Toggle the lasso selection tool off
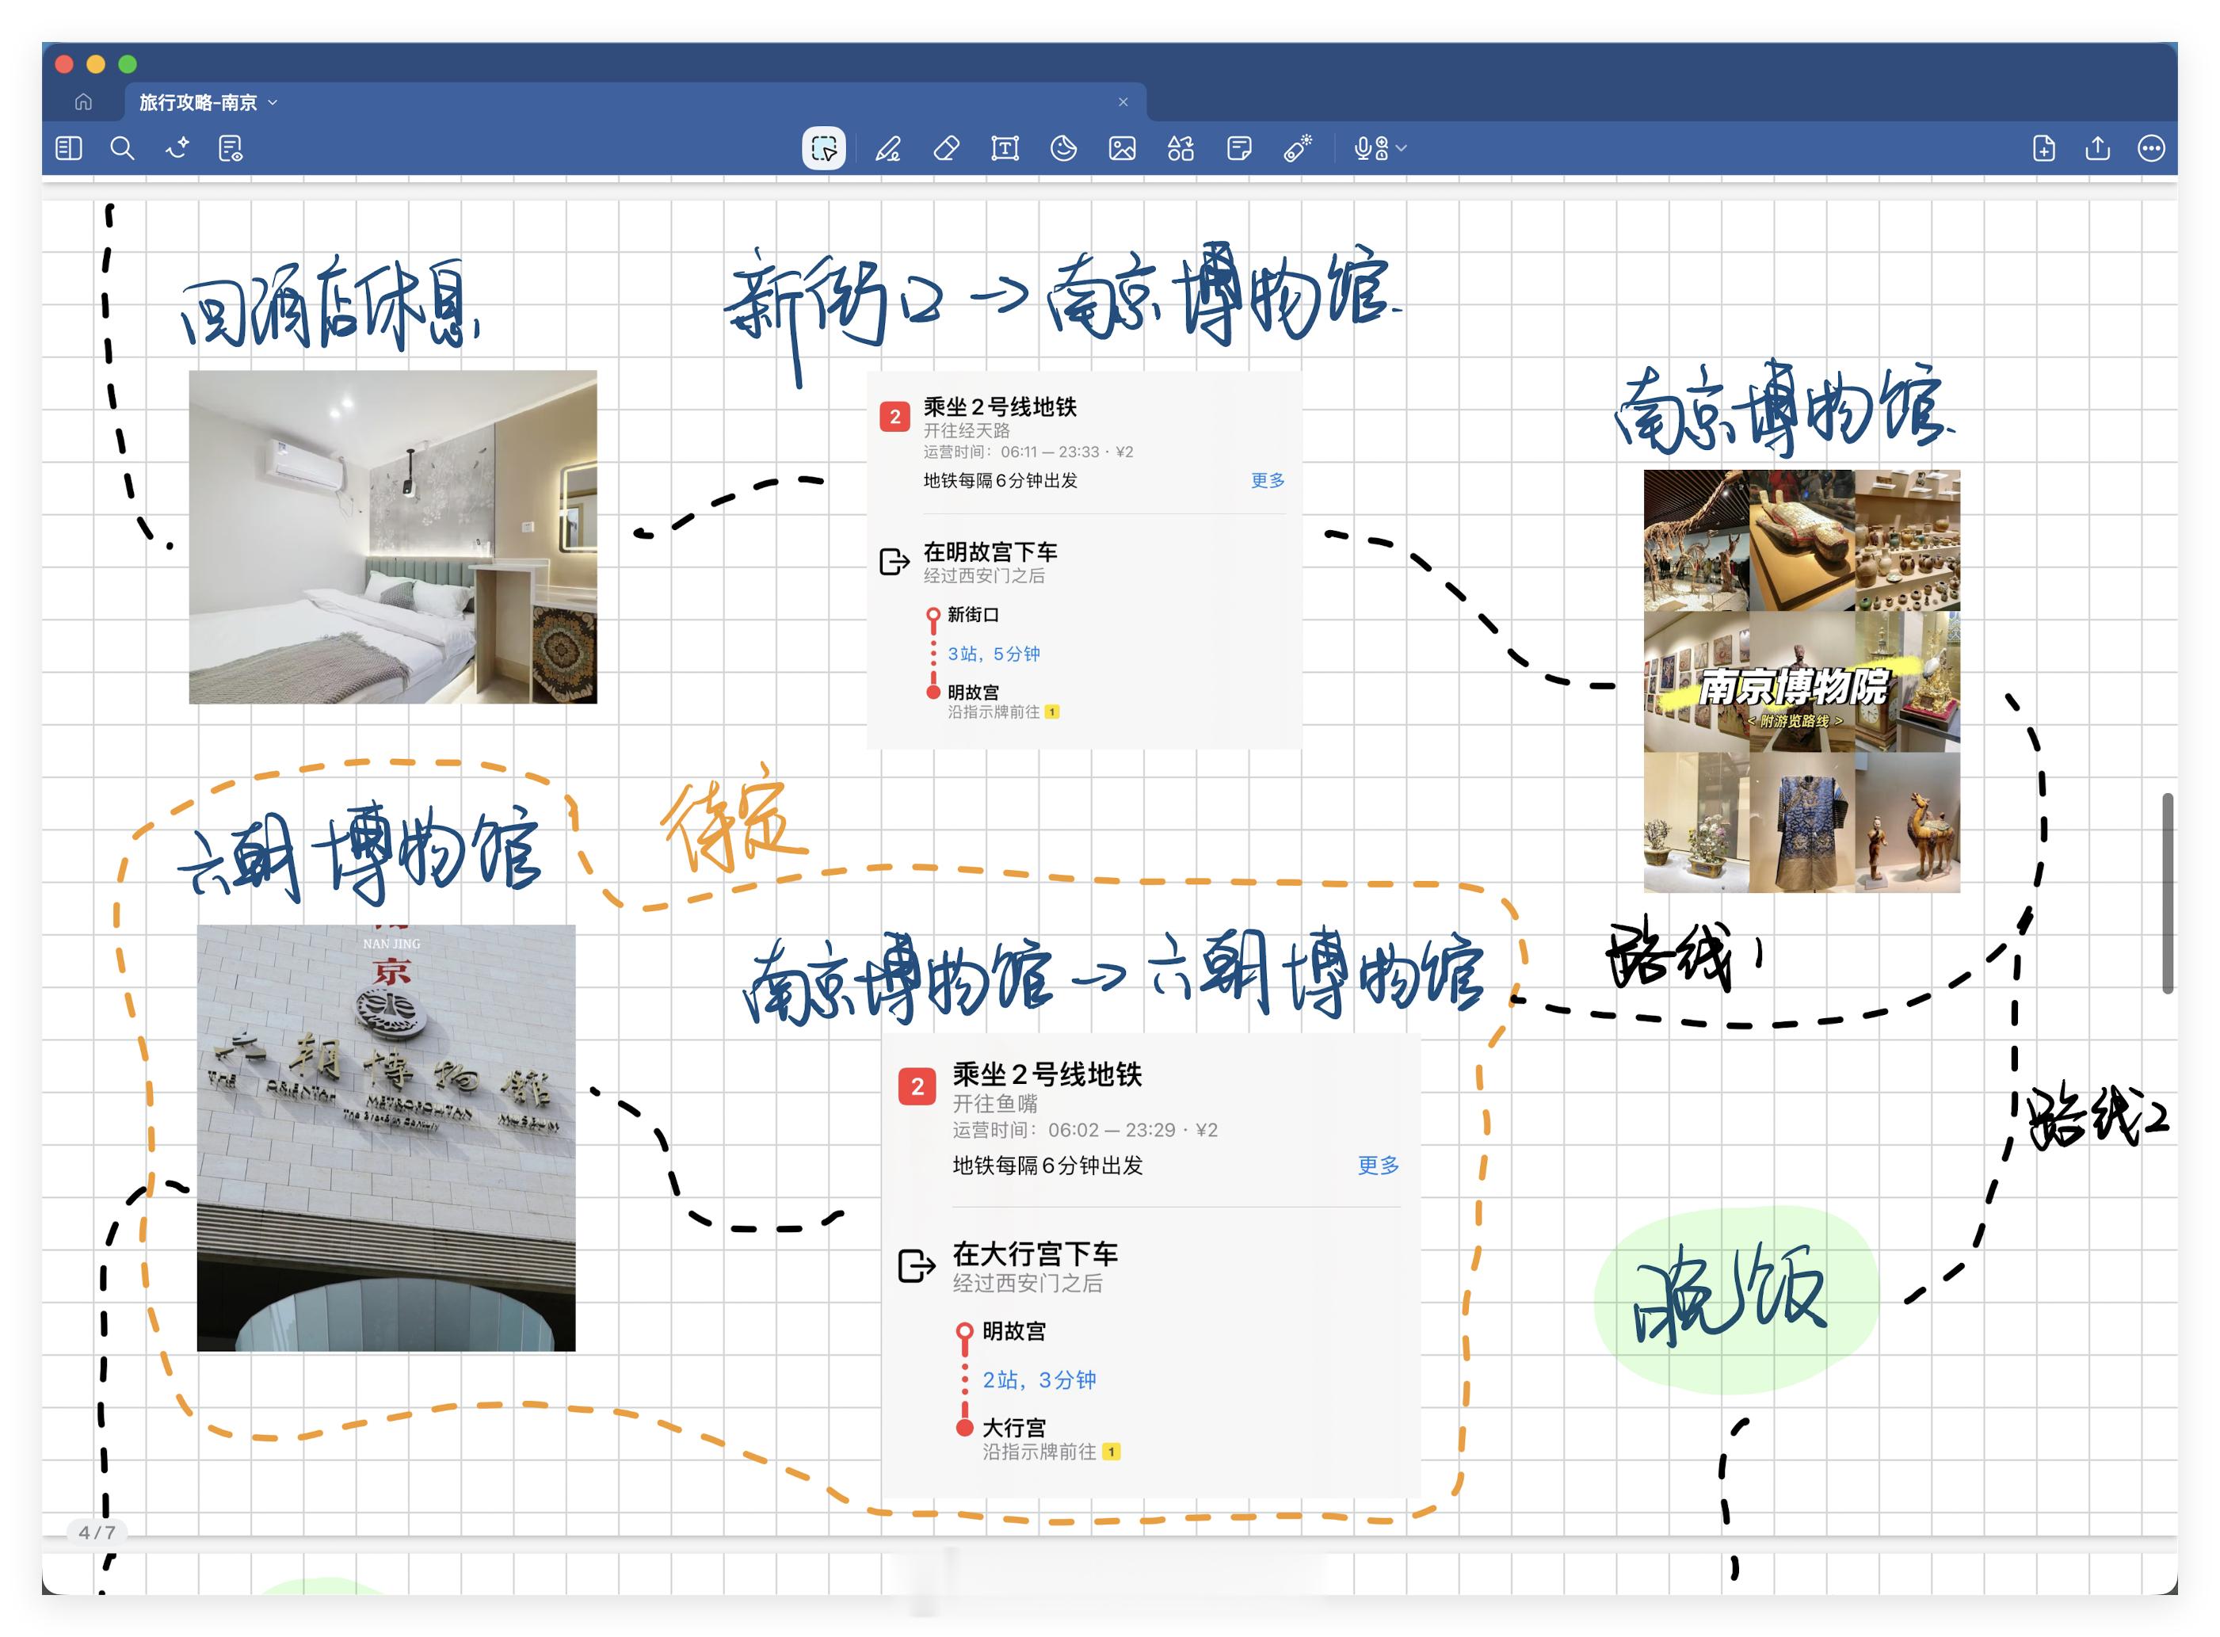 point(822,149)
